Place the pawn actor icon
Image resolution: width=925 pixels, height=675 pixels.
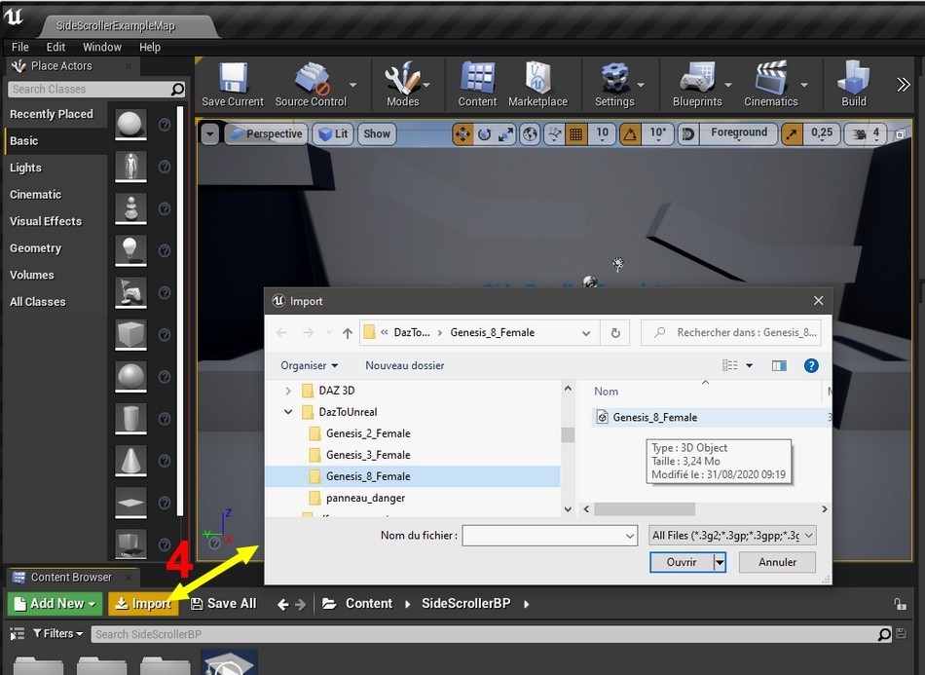coord(130,208)
